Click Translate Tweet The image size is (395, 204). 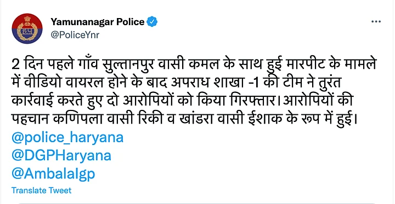tap(42, 190)
